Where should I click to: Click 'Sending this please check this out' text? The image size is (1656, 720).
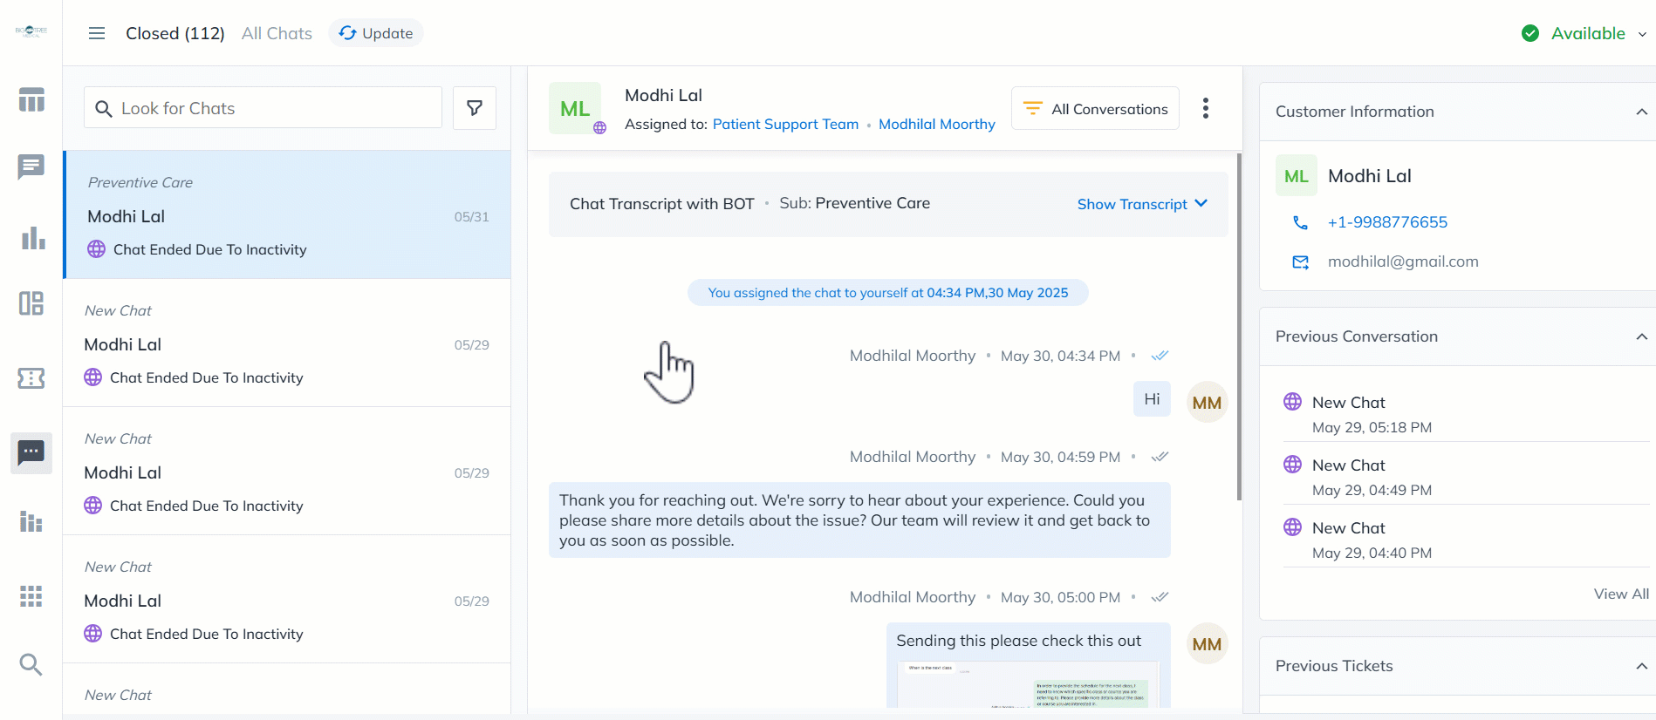coord(1018,641)
